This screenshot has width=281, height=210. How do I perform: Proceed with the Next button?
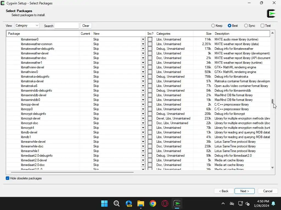[x=245, y=191]
